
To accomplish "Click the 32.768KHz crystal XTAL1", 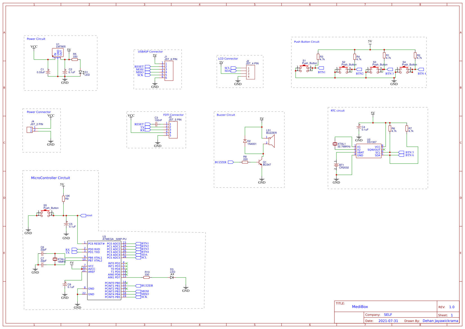I will coord(335,144).
